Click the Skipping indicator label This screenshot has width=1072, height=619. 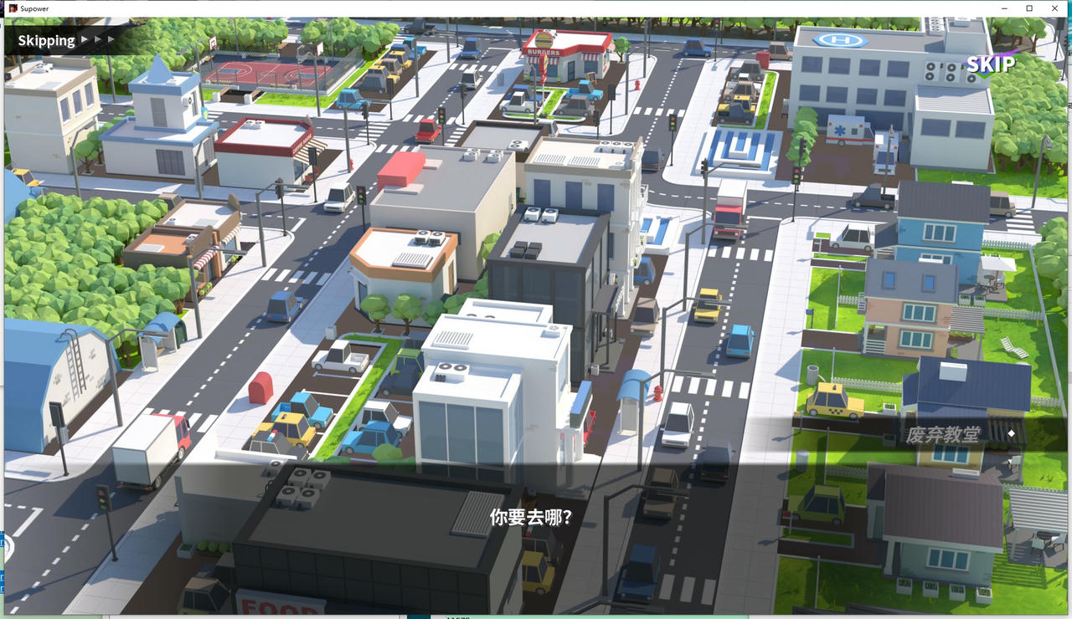click(46, 40)
